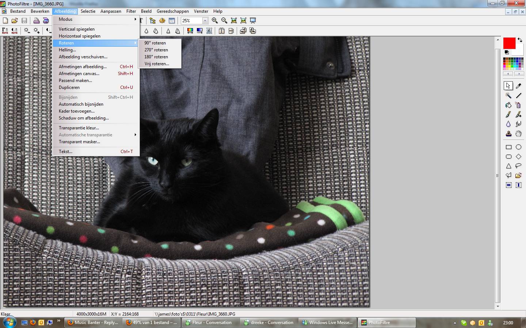Choose the Ellipse selection shape
The width and height of the screenshot is (526, 328).
tap(518, 147)
